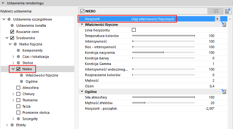Expand Czas i lokalizacja node
The image size is (233, 129).
(x=13, y=57)
